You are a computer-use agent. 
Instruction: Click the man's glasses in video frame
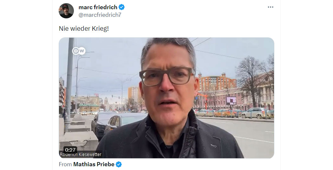point(167,76)
